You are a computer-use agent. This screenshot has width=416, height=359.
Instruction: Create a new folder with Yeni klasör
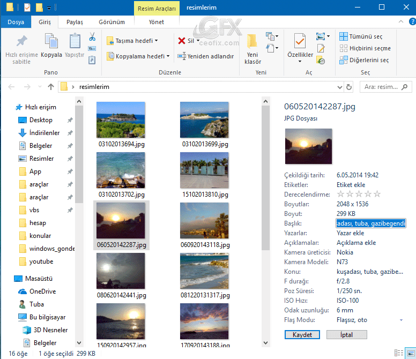[x=252, y=49]
